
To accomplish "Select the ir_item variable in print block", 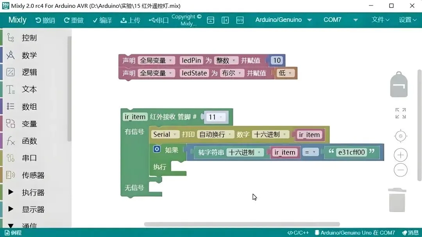I will tap(309, 135).
